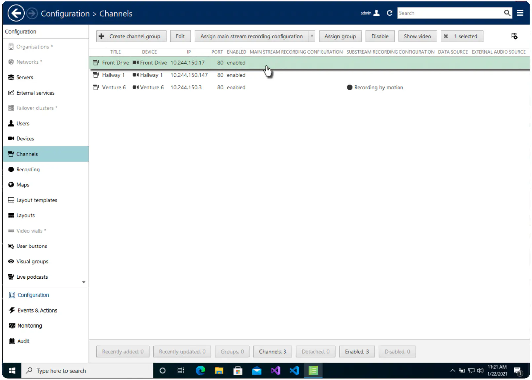Click the search magnifier icon
Screen dimensions: 532x380
pos(507,13)
